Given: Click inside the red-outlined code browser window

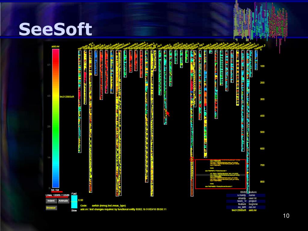Looking at the screenshot, I should [x=220, y=174].
